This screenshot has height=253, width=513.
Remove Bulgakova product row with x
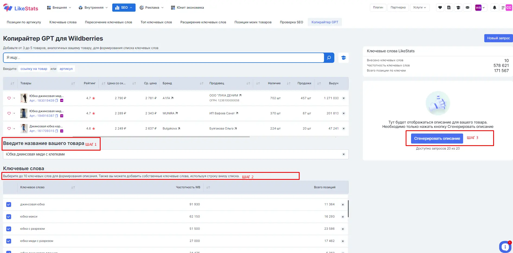[344, 128]
